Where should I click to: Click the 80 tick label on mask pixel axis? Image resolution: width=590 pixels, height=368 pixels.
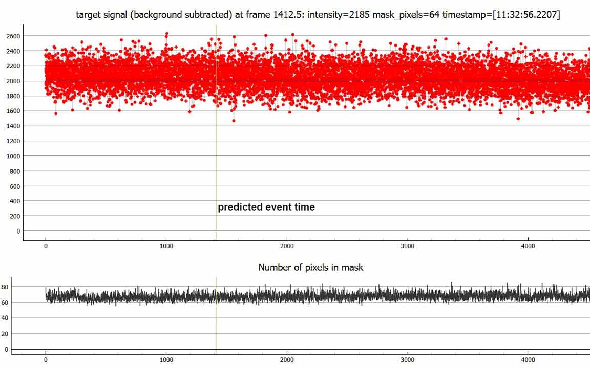pyautogui.click(x=5, y=287)
